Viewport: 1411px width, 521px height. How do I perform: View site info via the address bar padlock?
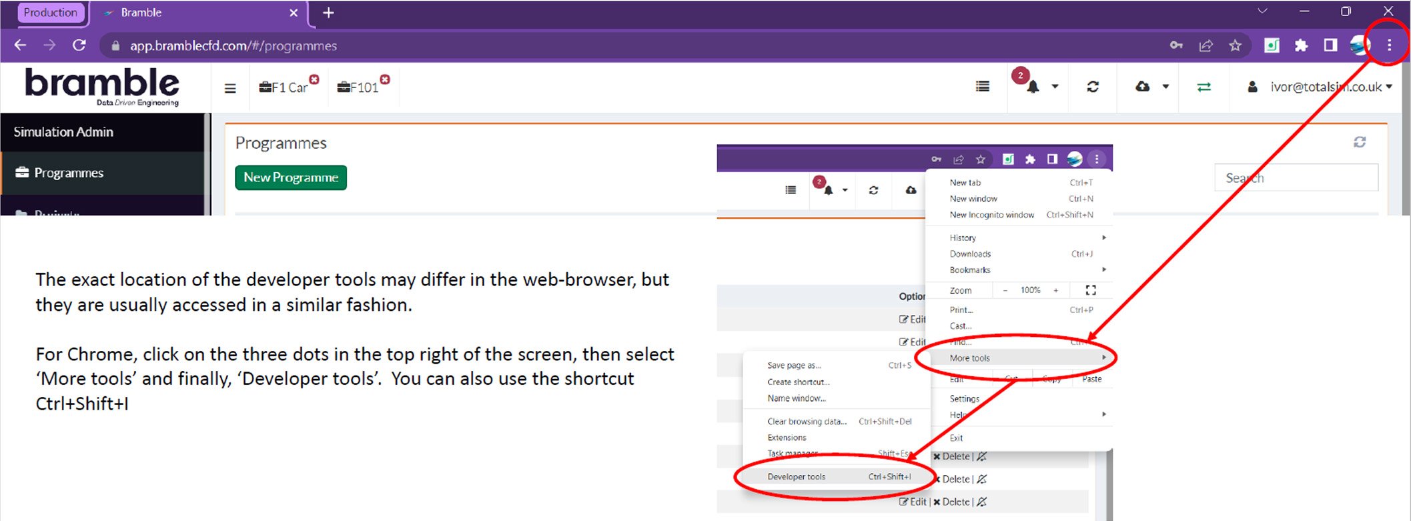coord(115,45)
